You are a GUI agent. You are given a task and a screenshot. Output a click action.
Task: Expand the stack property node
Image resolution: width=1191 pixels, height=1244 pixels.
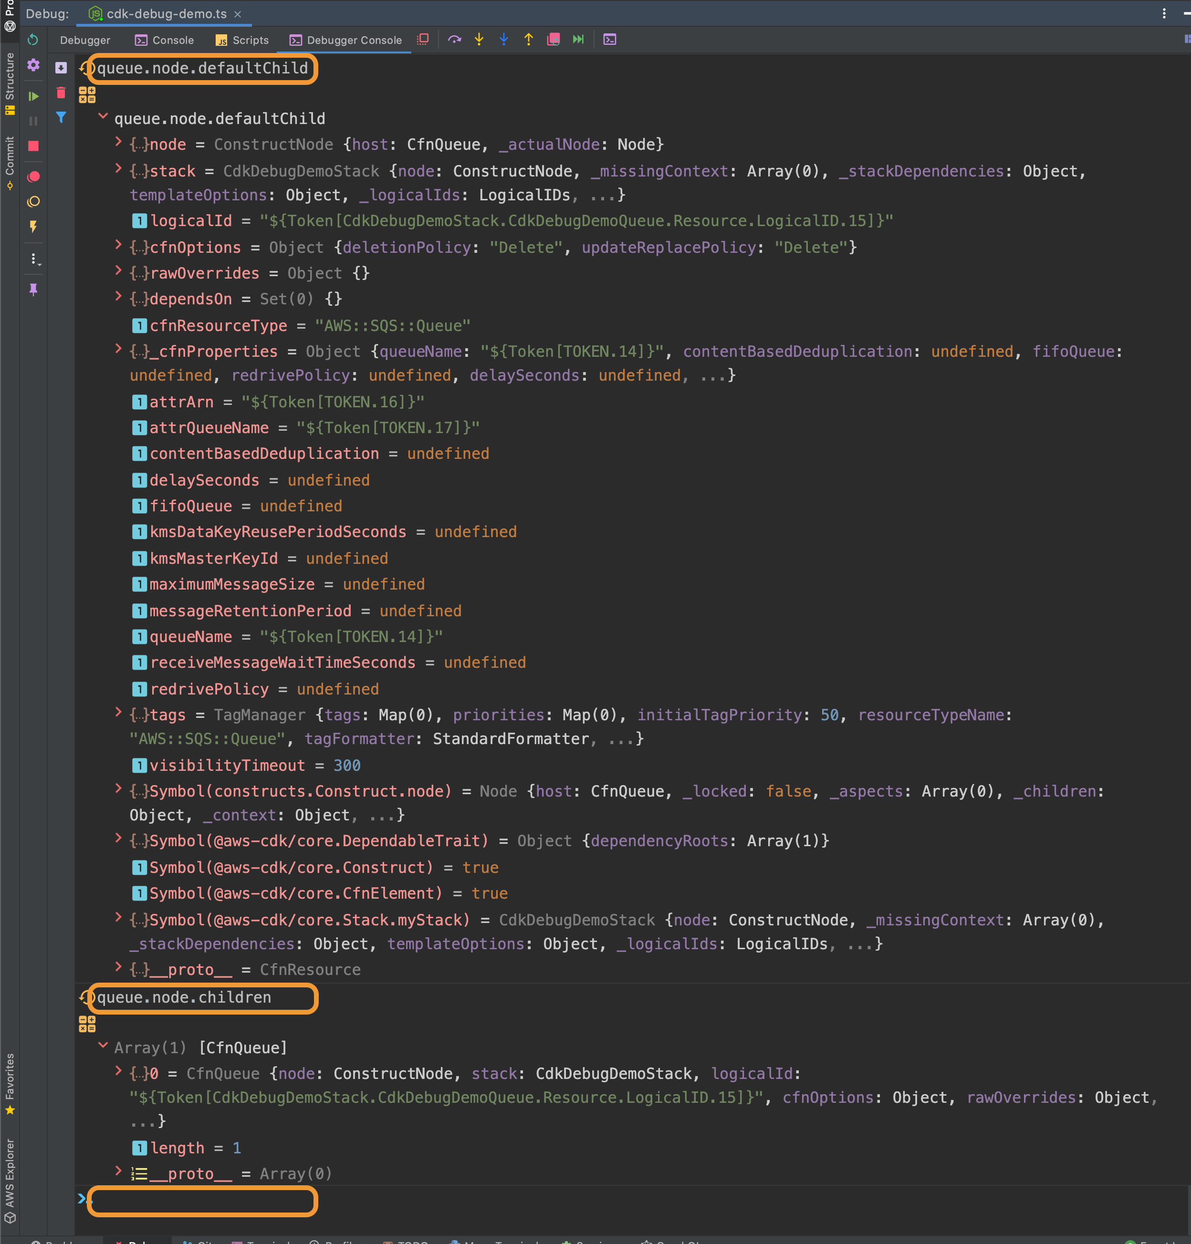(118, 169)
